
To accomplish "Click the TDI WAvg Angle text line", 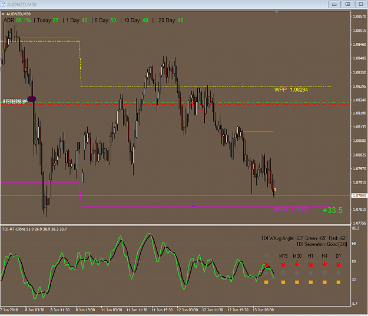I will tap(304, 238).
